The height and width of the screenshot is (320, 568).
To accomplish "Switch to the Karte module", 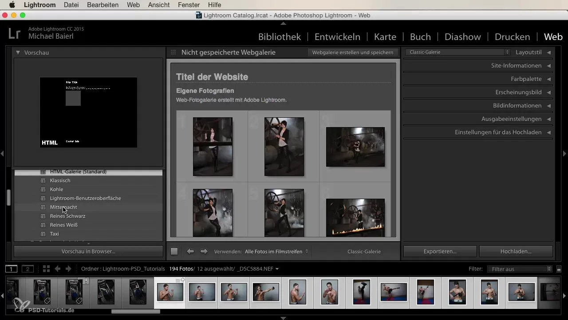I will click(x=385, y=37).
